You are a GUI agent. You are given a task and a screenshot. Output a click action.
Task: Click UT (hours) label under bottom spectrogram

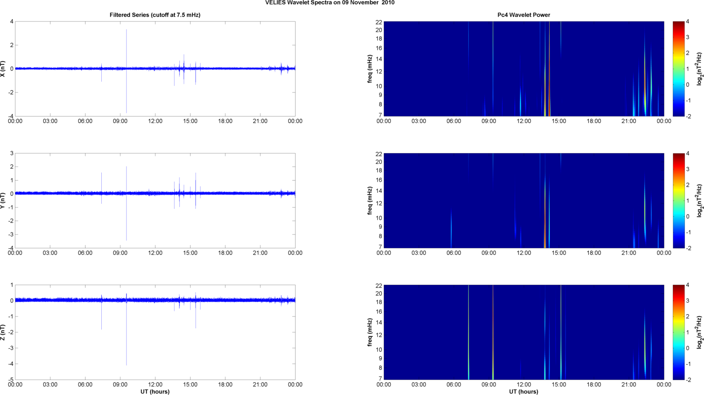click(x=524, y=391)
